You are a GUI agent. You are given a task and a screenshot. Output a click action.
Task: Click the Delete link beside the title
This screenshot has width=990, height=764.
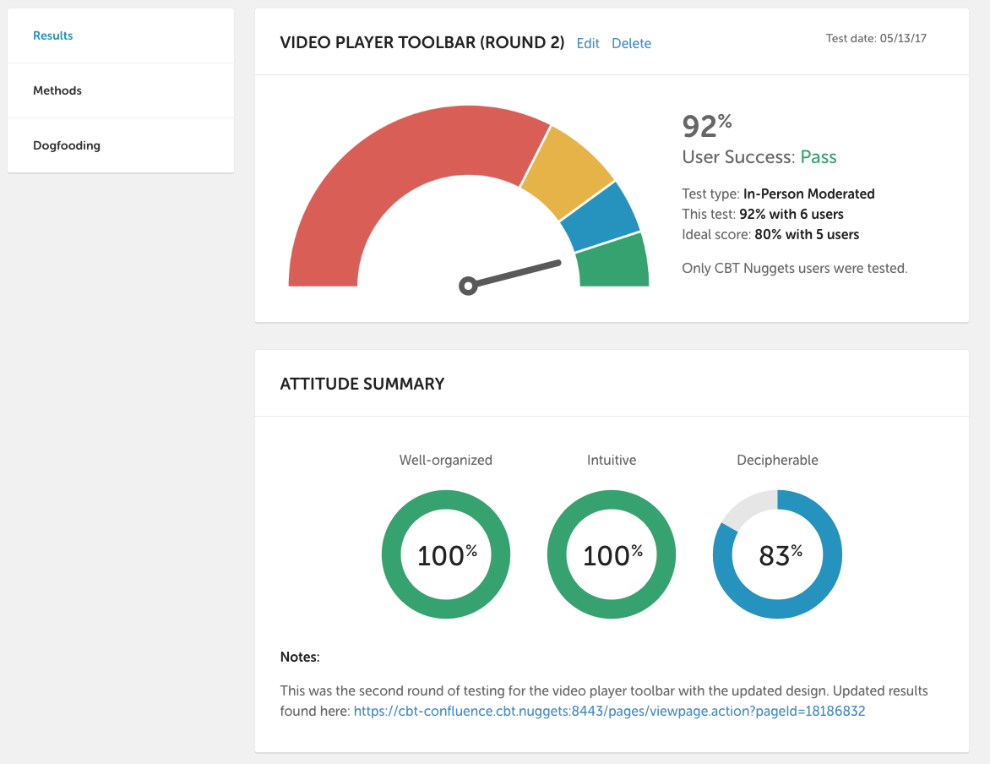pyautogui.click(x=631, y=43)
